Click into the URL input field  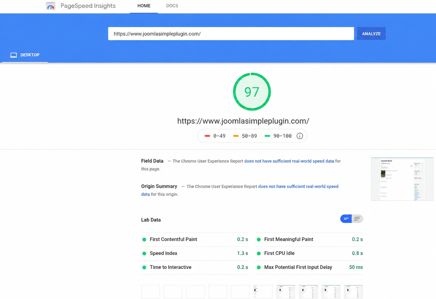tap(231, 34)
